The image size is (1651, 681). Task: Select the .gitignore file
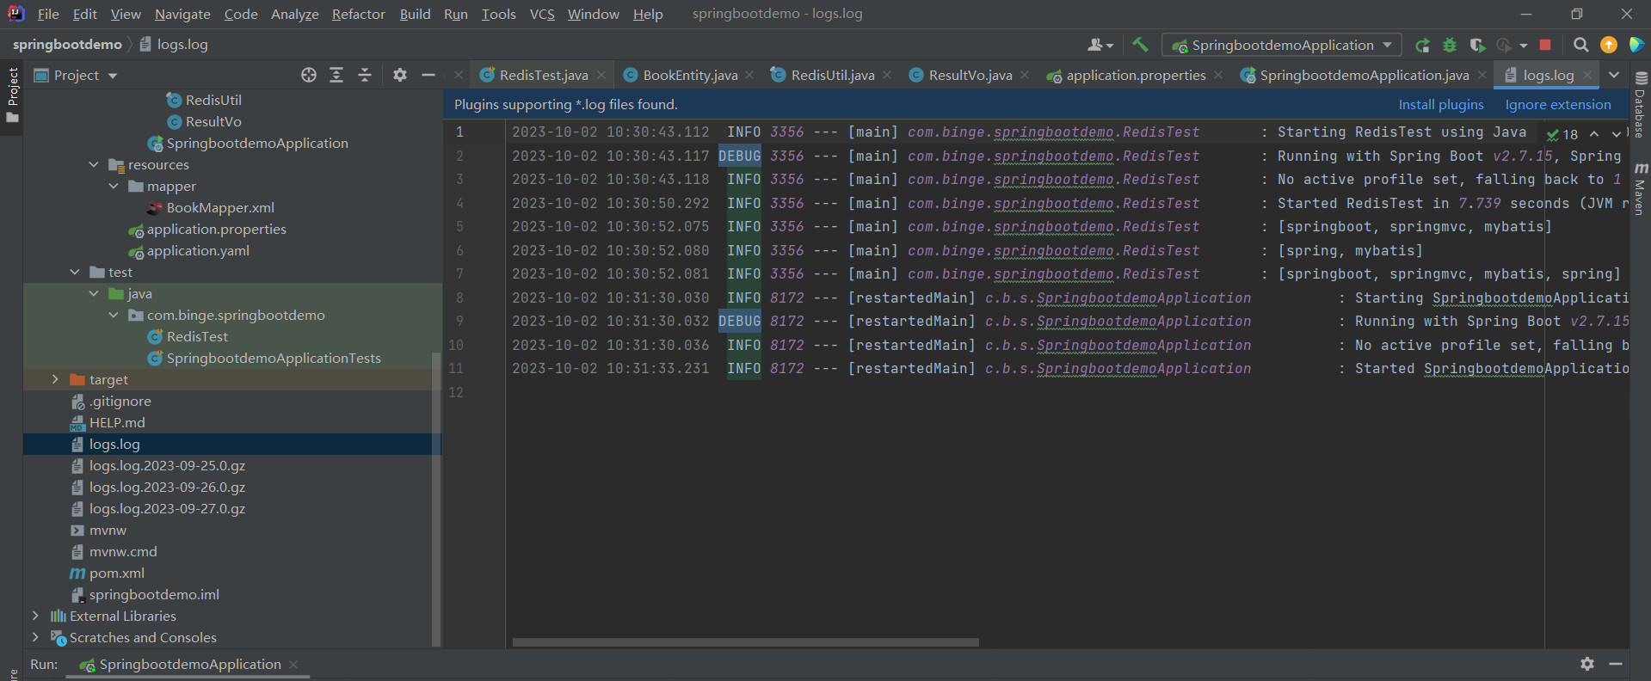pyautogui.click(x=120, y=401)
